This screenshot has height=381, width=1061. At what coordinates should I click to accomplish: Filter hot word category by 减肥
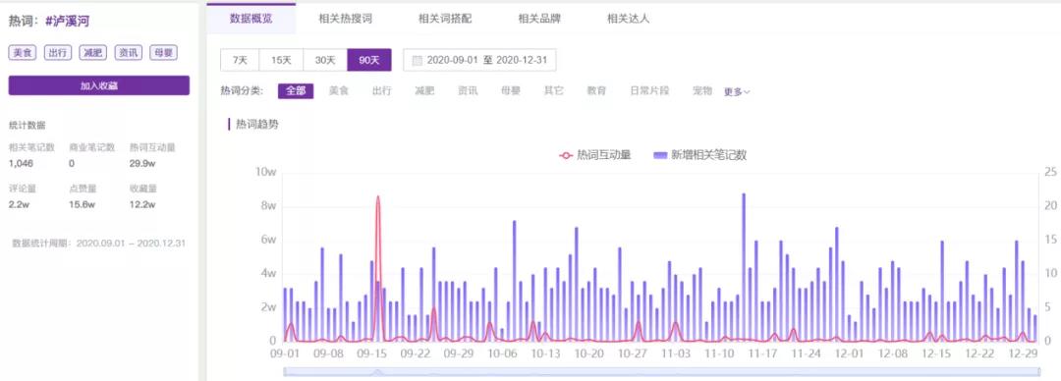[x=424, y=90]
